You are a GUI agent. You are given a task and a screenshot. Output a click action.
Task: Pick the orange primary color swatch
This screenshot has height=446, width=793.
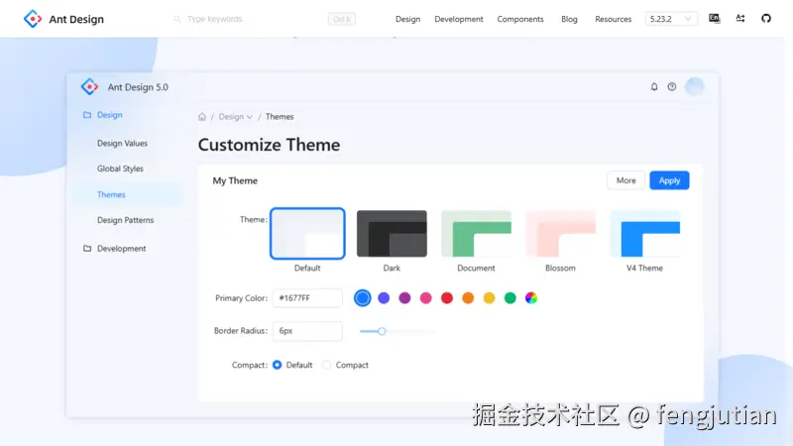pos(468,298)
